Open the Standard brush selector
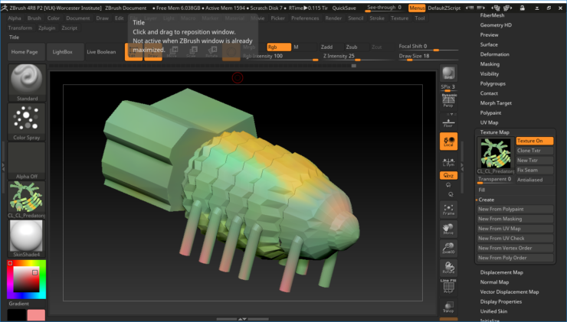The image size is (567, 322). point(28,80)
